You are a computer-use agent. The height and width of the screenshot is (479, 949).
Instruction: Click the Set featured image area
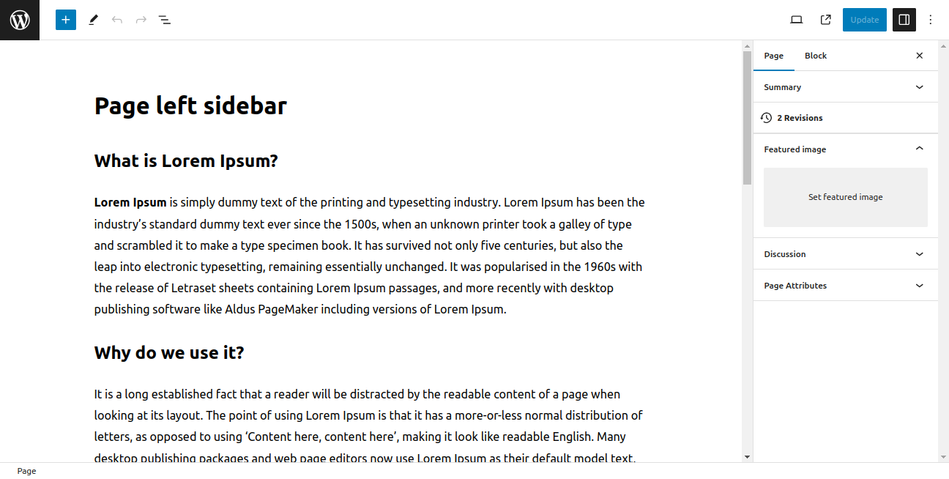coord(845,197)
